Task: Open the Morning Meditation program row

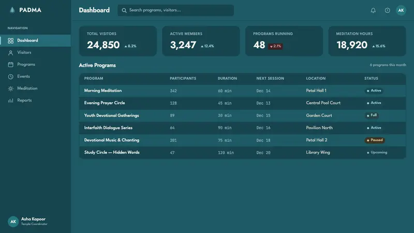Action: (x=242, y=91)
